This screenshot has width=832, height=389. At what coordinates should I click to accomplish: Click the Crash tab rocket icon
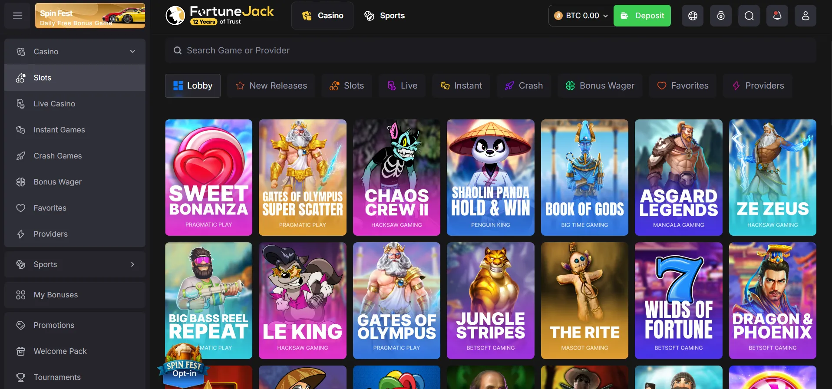(x=509, y=86)
